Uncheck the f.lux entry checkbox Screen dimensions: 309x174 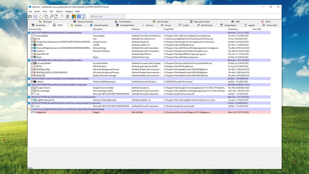pos(32,39)
